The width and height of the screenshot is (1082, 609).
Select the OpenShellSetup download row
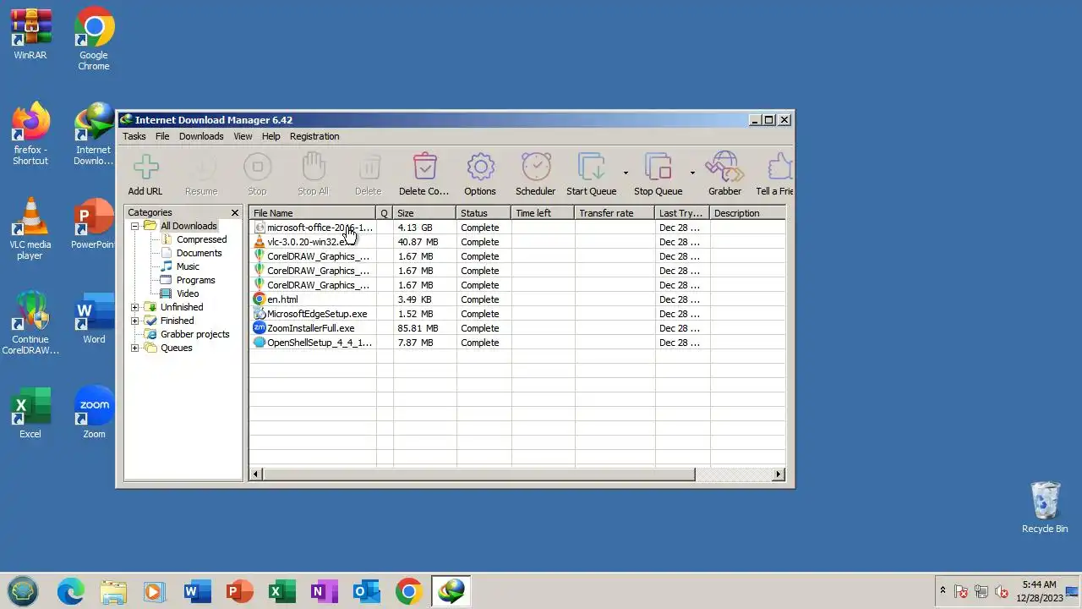[x=517, y=343]
